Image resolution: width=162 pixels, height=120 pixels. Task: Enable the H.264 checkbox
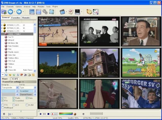[27, 105]
